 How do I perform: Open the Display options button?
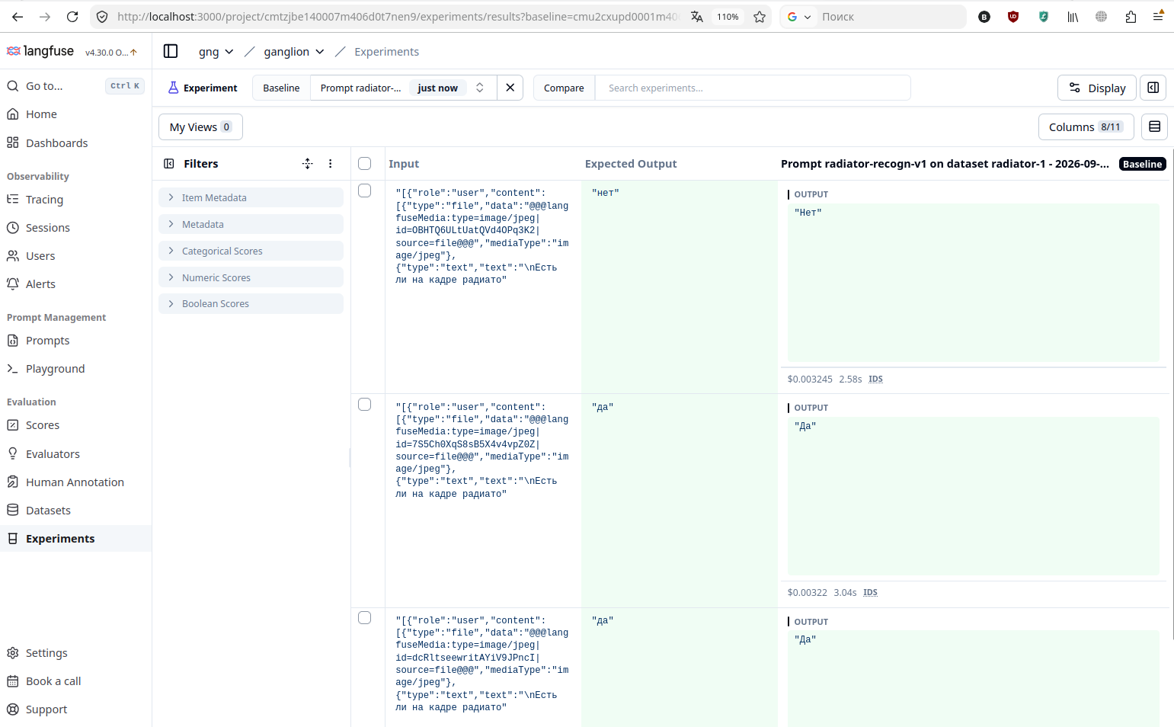[x=1096, y=88]
